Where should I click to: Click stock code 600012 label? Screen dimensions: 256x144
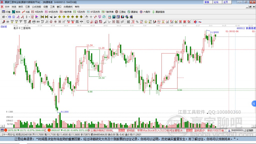pyautogui.click(x=241, y=28)
